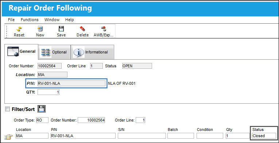The width and height of the screenshot is (279, 143).
Task: Click the 'NLA OF RV-001' description text
Action: point(121,84)
